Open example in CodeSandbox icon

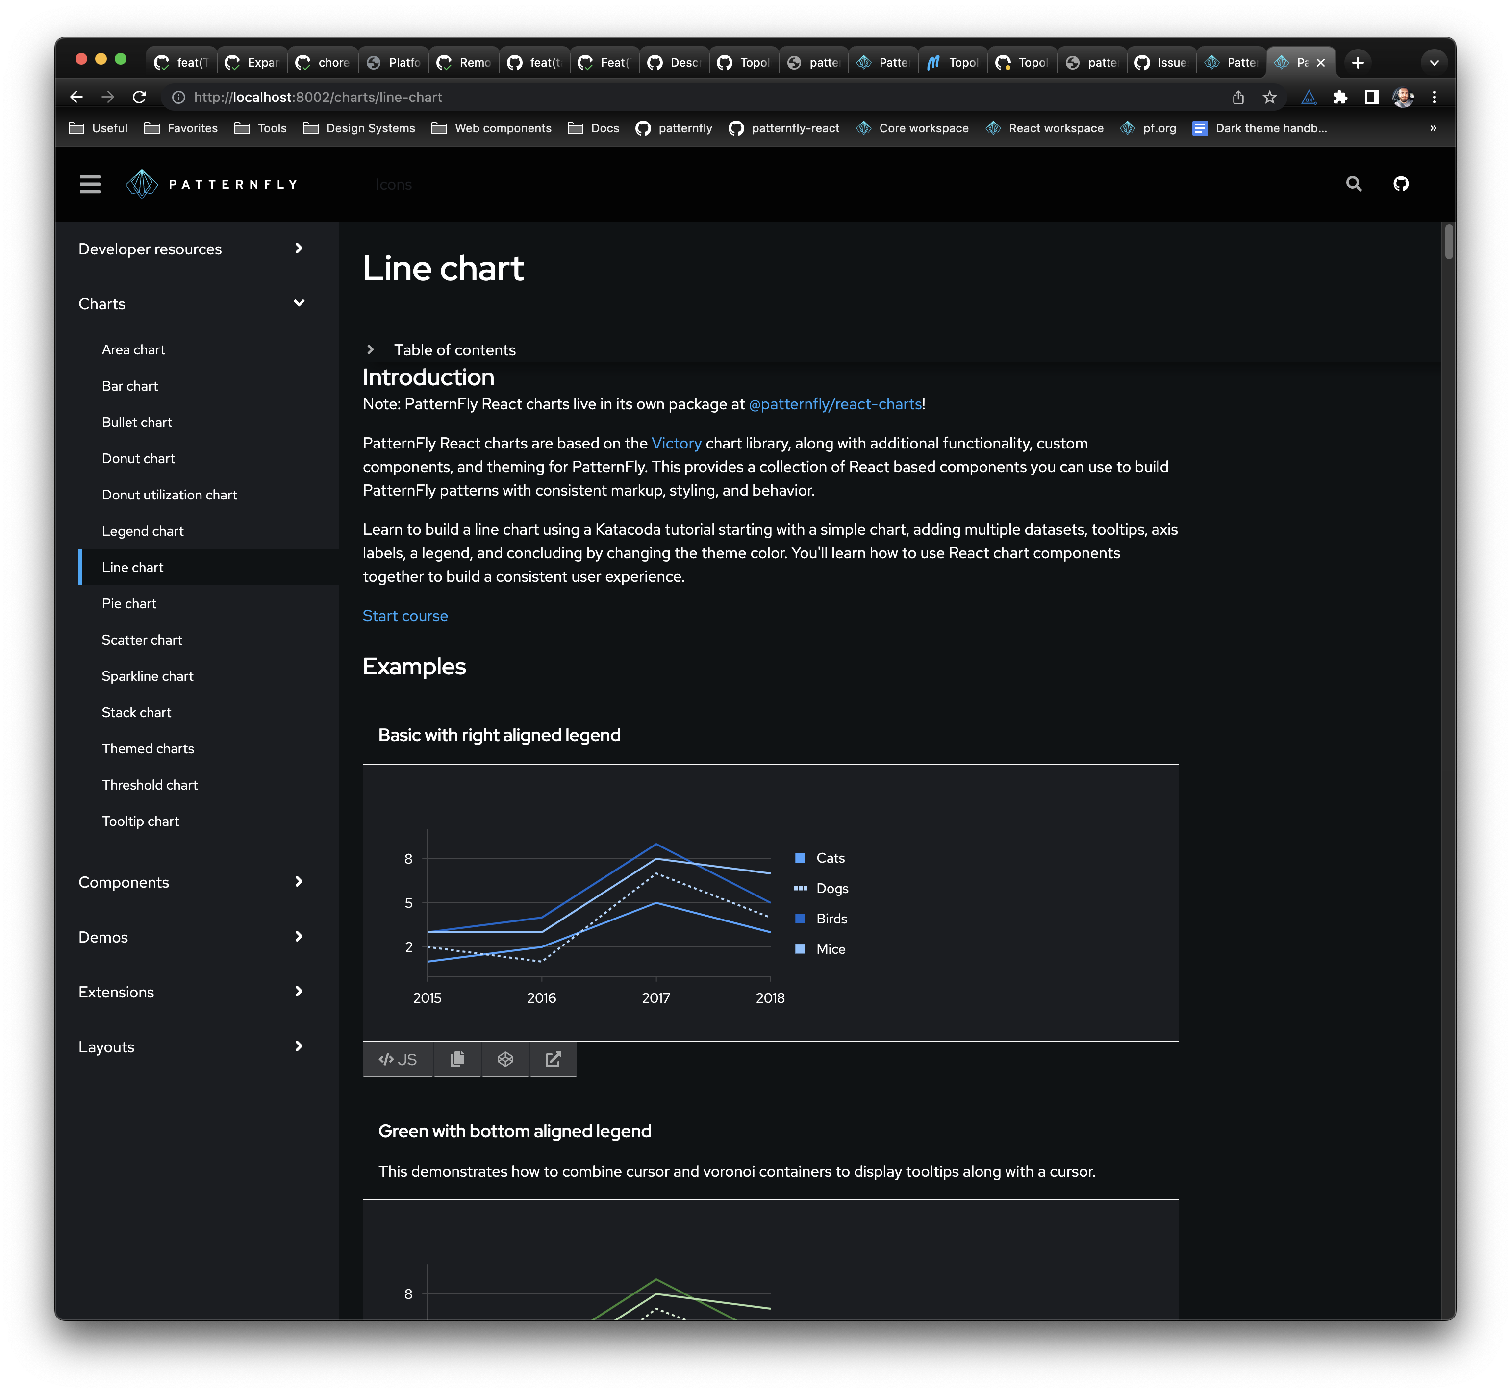[505, 1059]
